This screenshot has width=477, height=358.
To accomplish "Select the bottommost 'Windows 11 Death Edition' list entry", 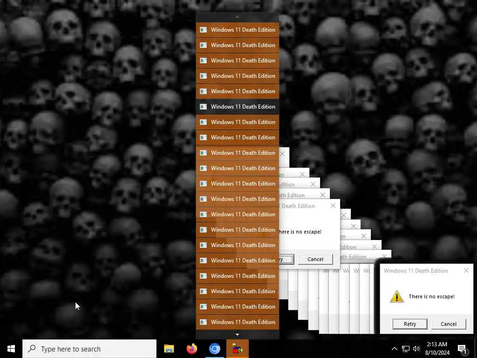I will coord(237,322).
